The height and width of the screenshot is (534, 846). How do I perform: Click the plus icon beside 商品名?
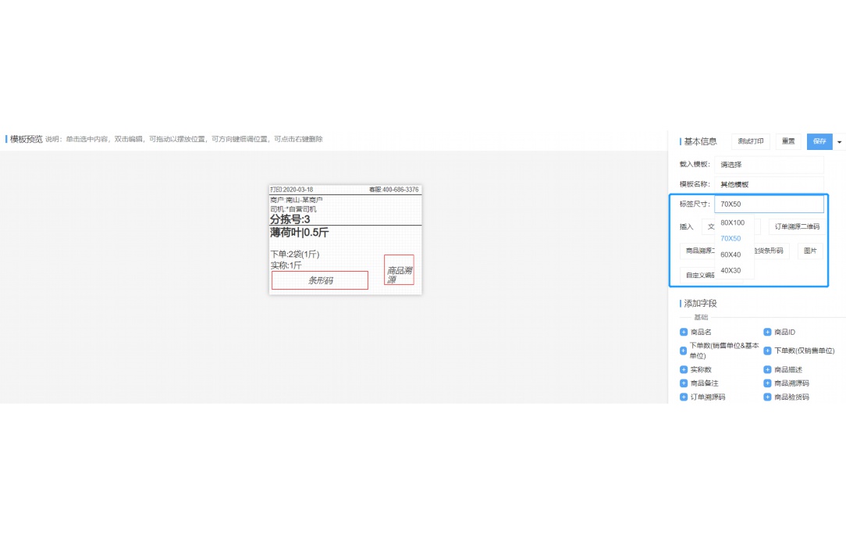click(x=684, y=333)
